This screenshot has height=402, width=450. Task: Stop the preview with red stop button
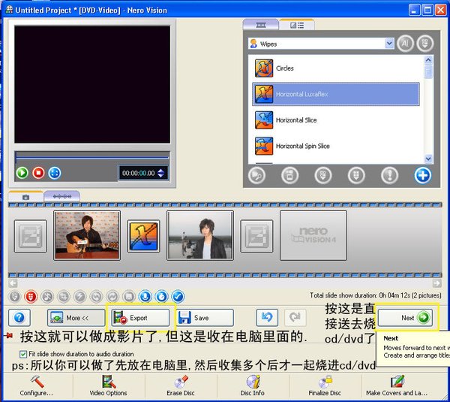pyautogui.click(x=38, y=173)
